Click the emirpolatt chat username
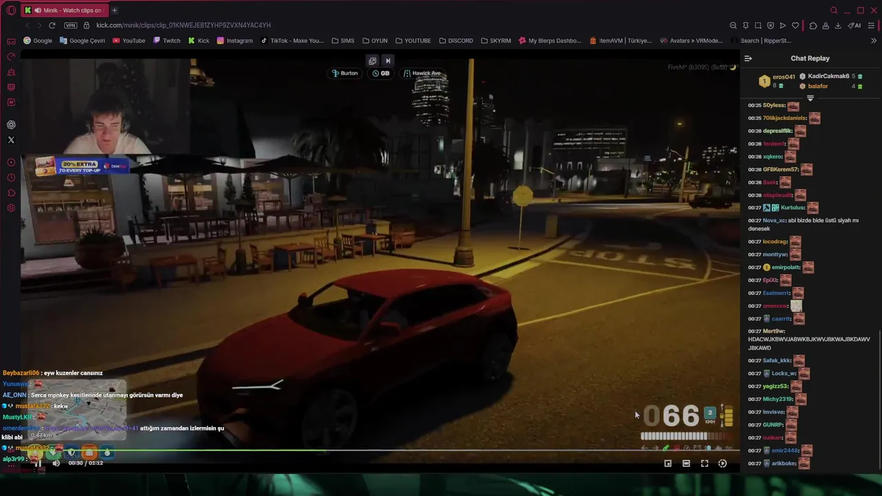882x496 pixels. point(786,267)
